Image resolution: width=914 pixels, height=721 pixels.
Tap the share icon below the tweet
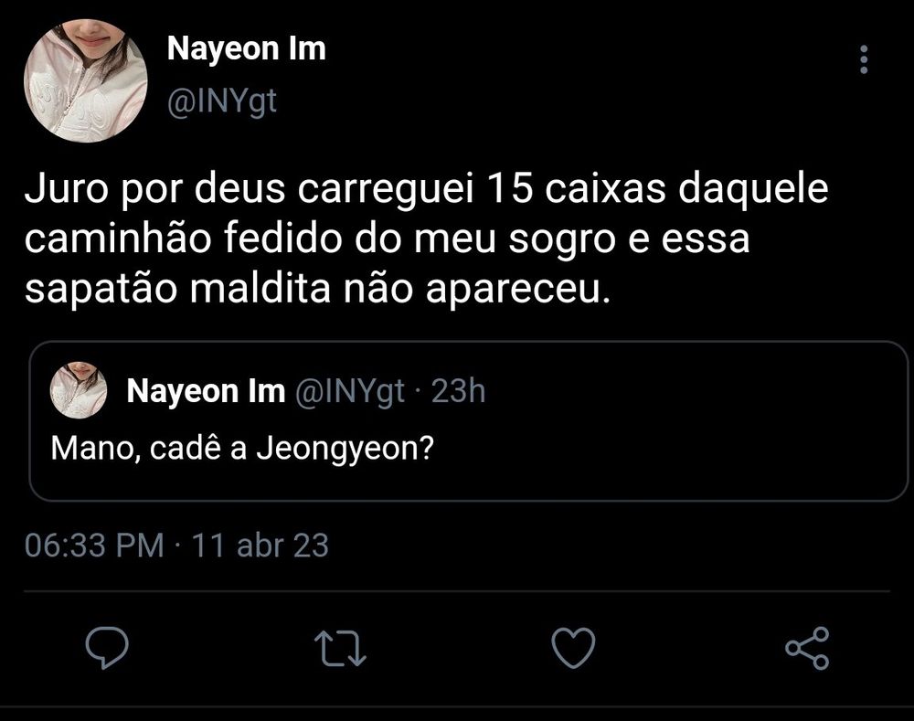click(x=807, y=647)
